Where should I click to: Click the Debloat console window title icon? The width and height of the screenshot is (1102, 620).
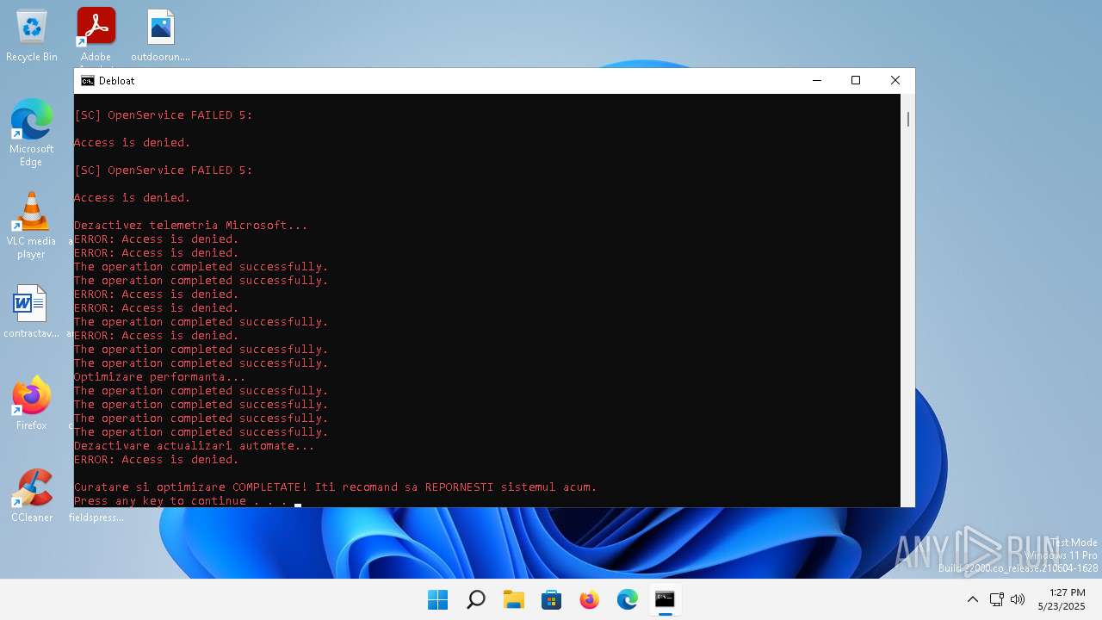tap(88, 81)
